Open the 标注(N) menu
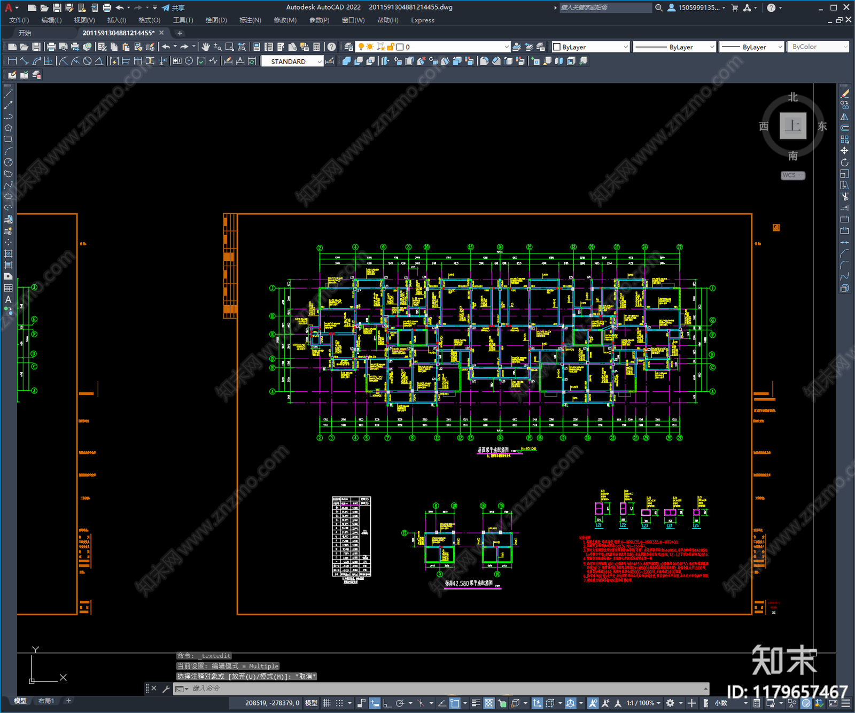855x713 pixels. click(x=250, y=20)
